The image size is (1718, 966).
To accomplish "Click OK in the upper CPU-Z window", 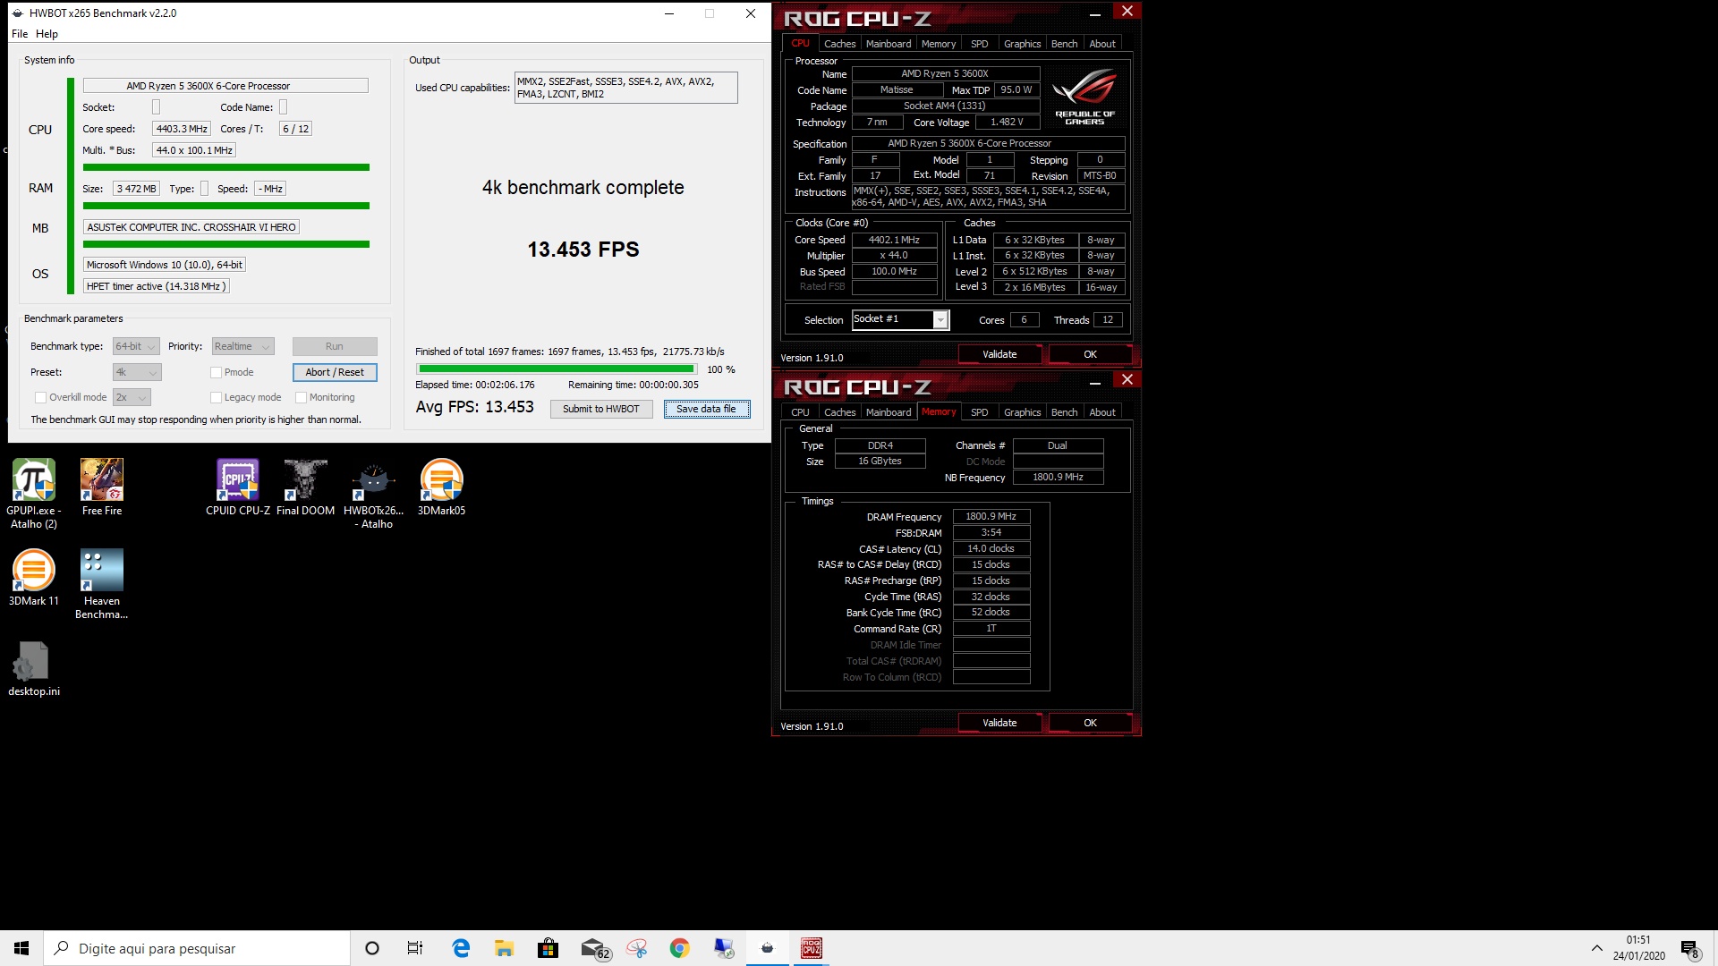I will click(1090, 354).
